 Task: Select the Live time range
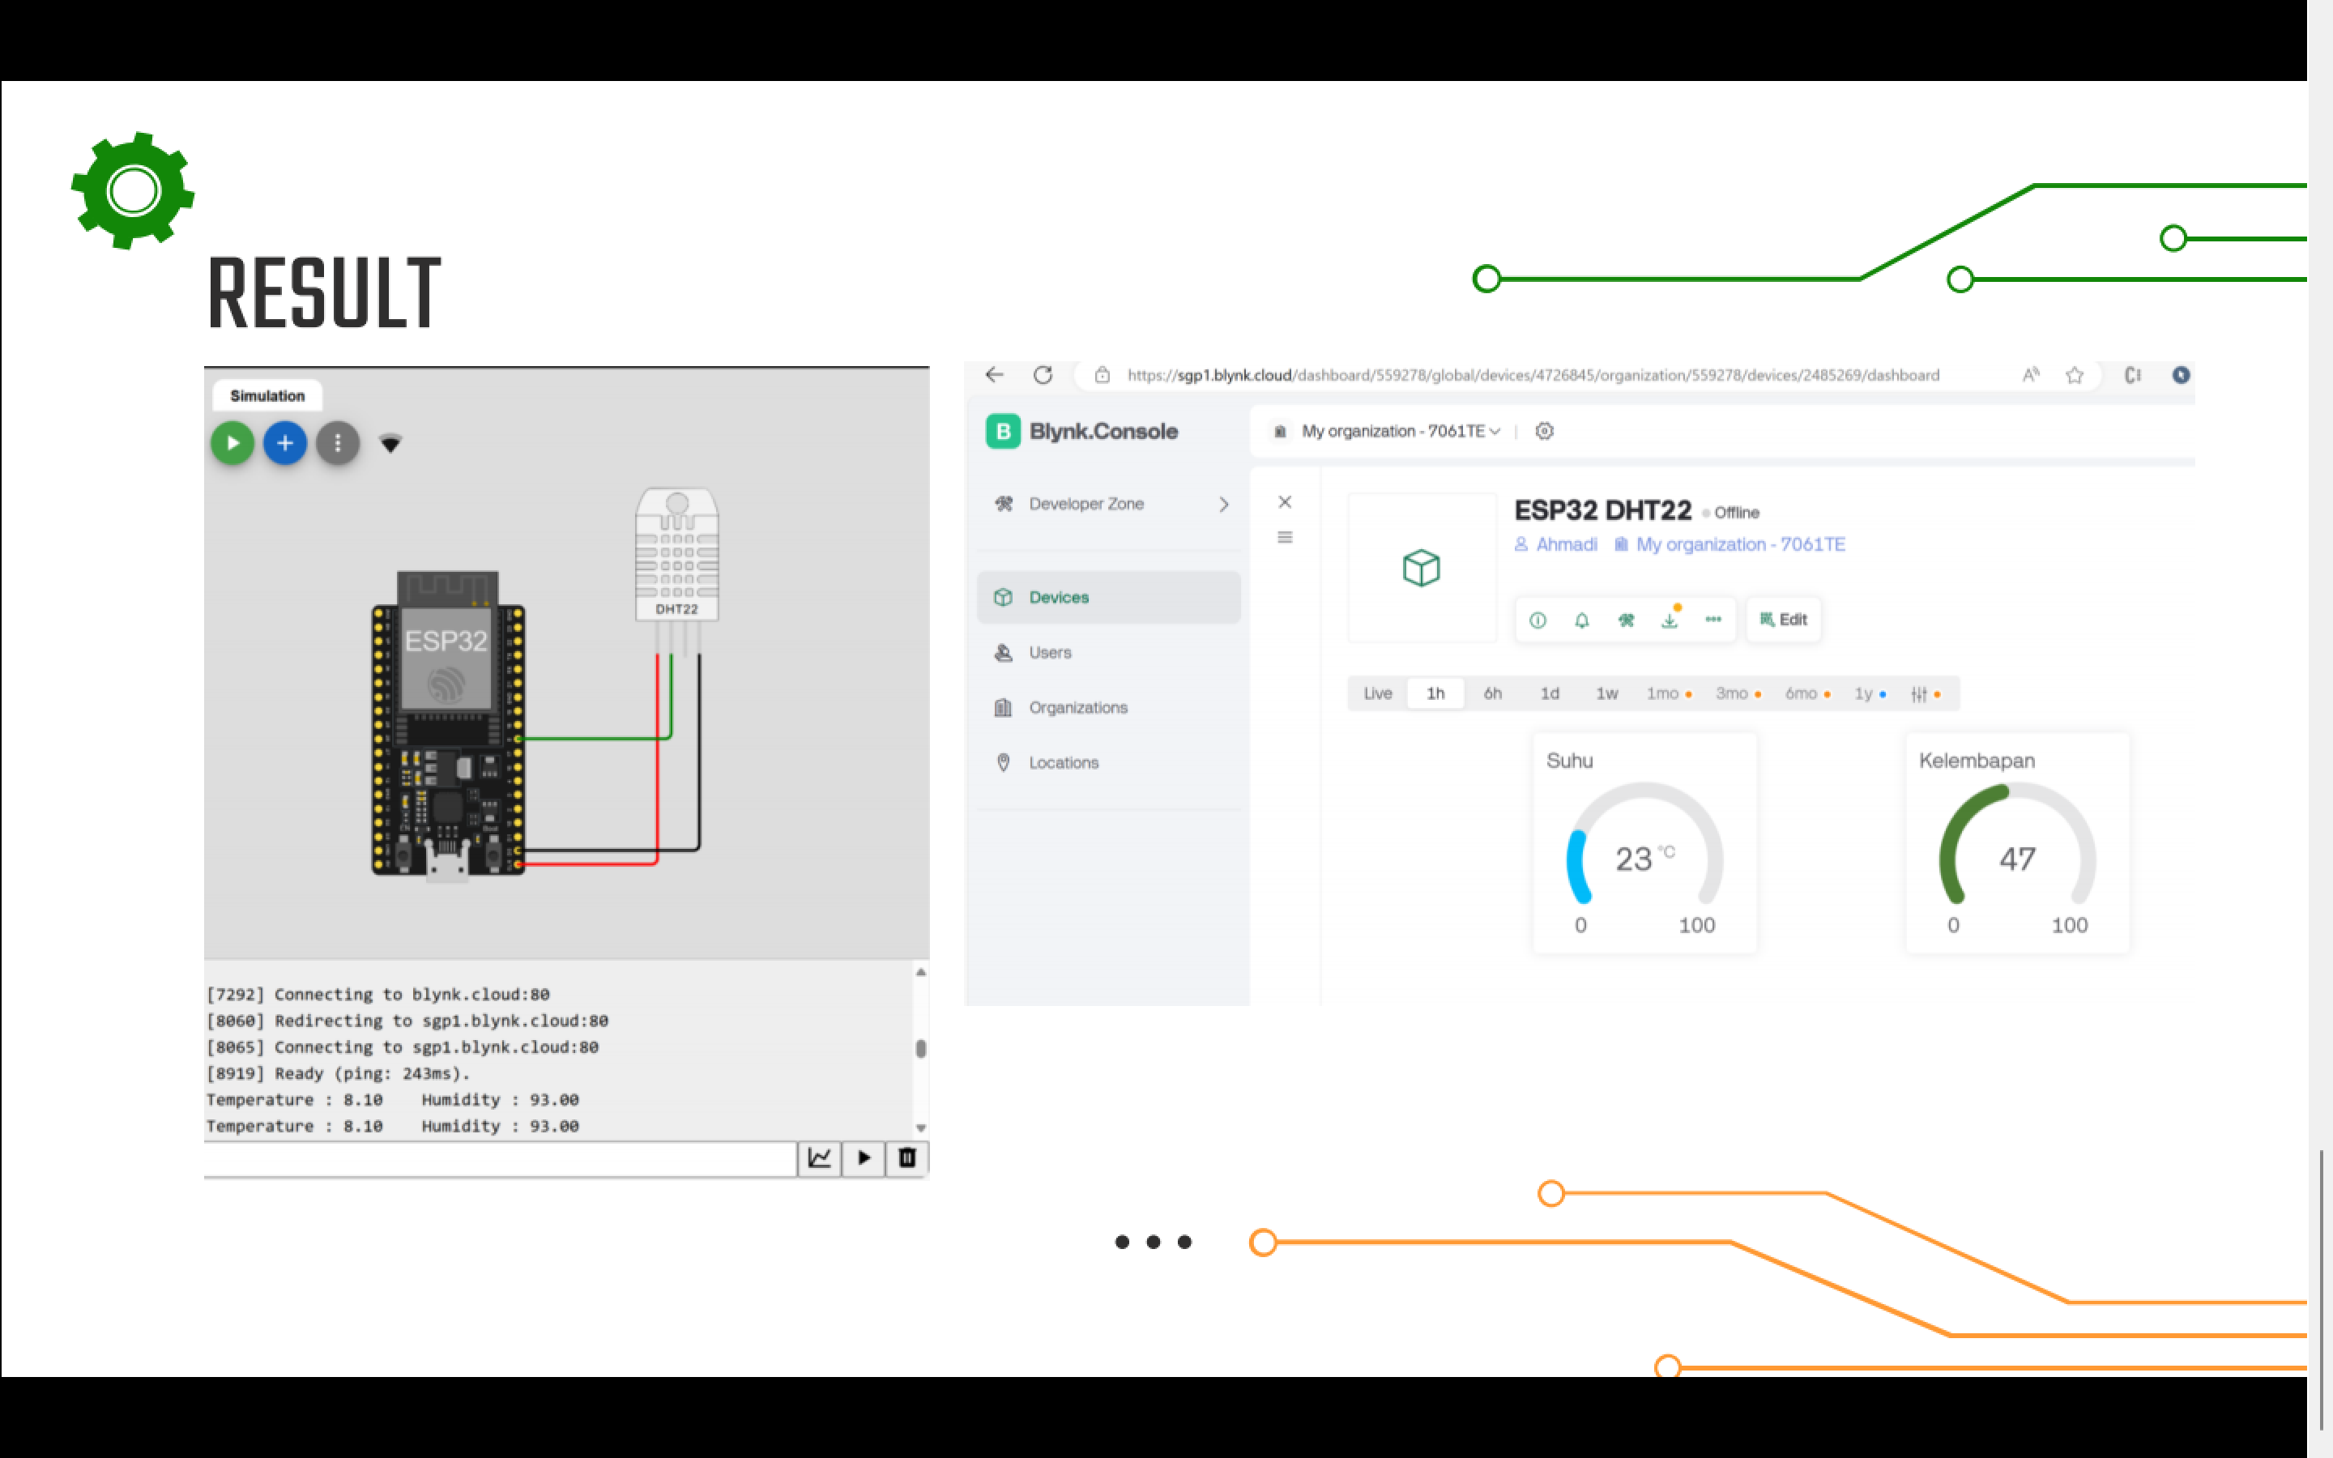(1378, 693)
